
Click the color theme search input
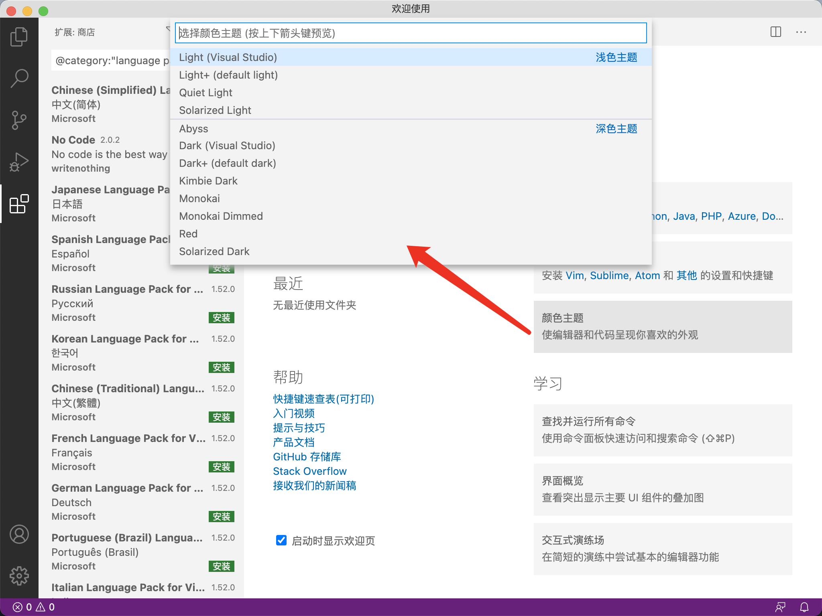coord(410,33)
